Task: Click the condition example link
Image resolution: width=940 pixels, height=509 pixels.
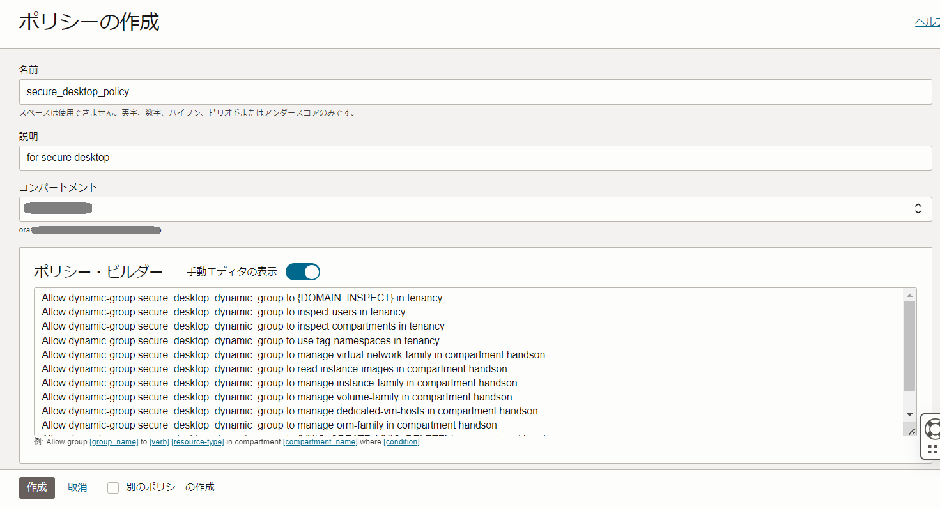Action: (x=401, y=441)
